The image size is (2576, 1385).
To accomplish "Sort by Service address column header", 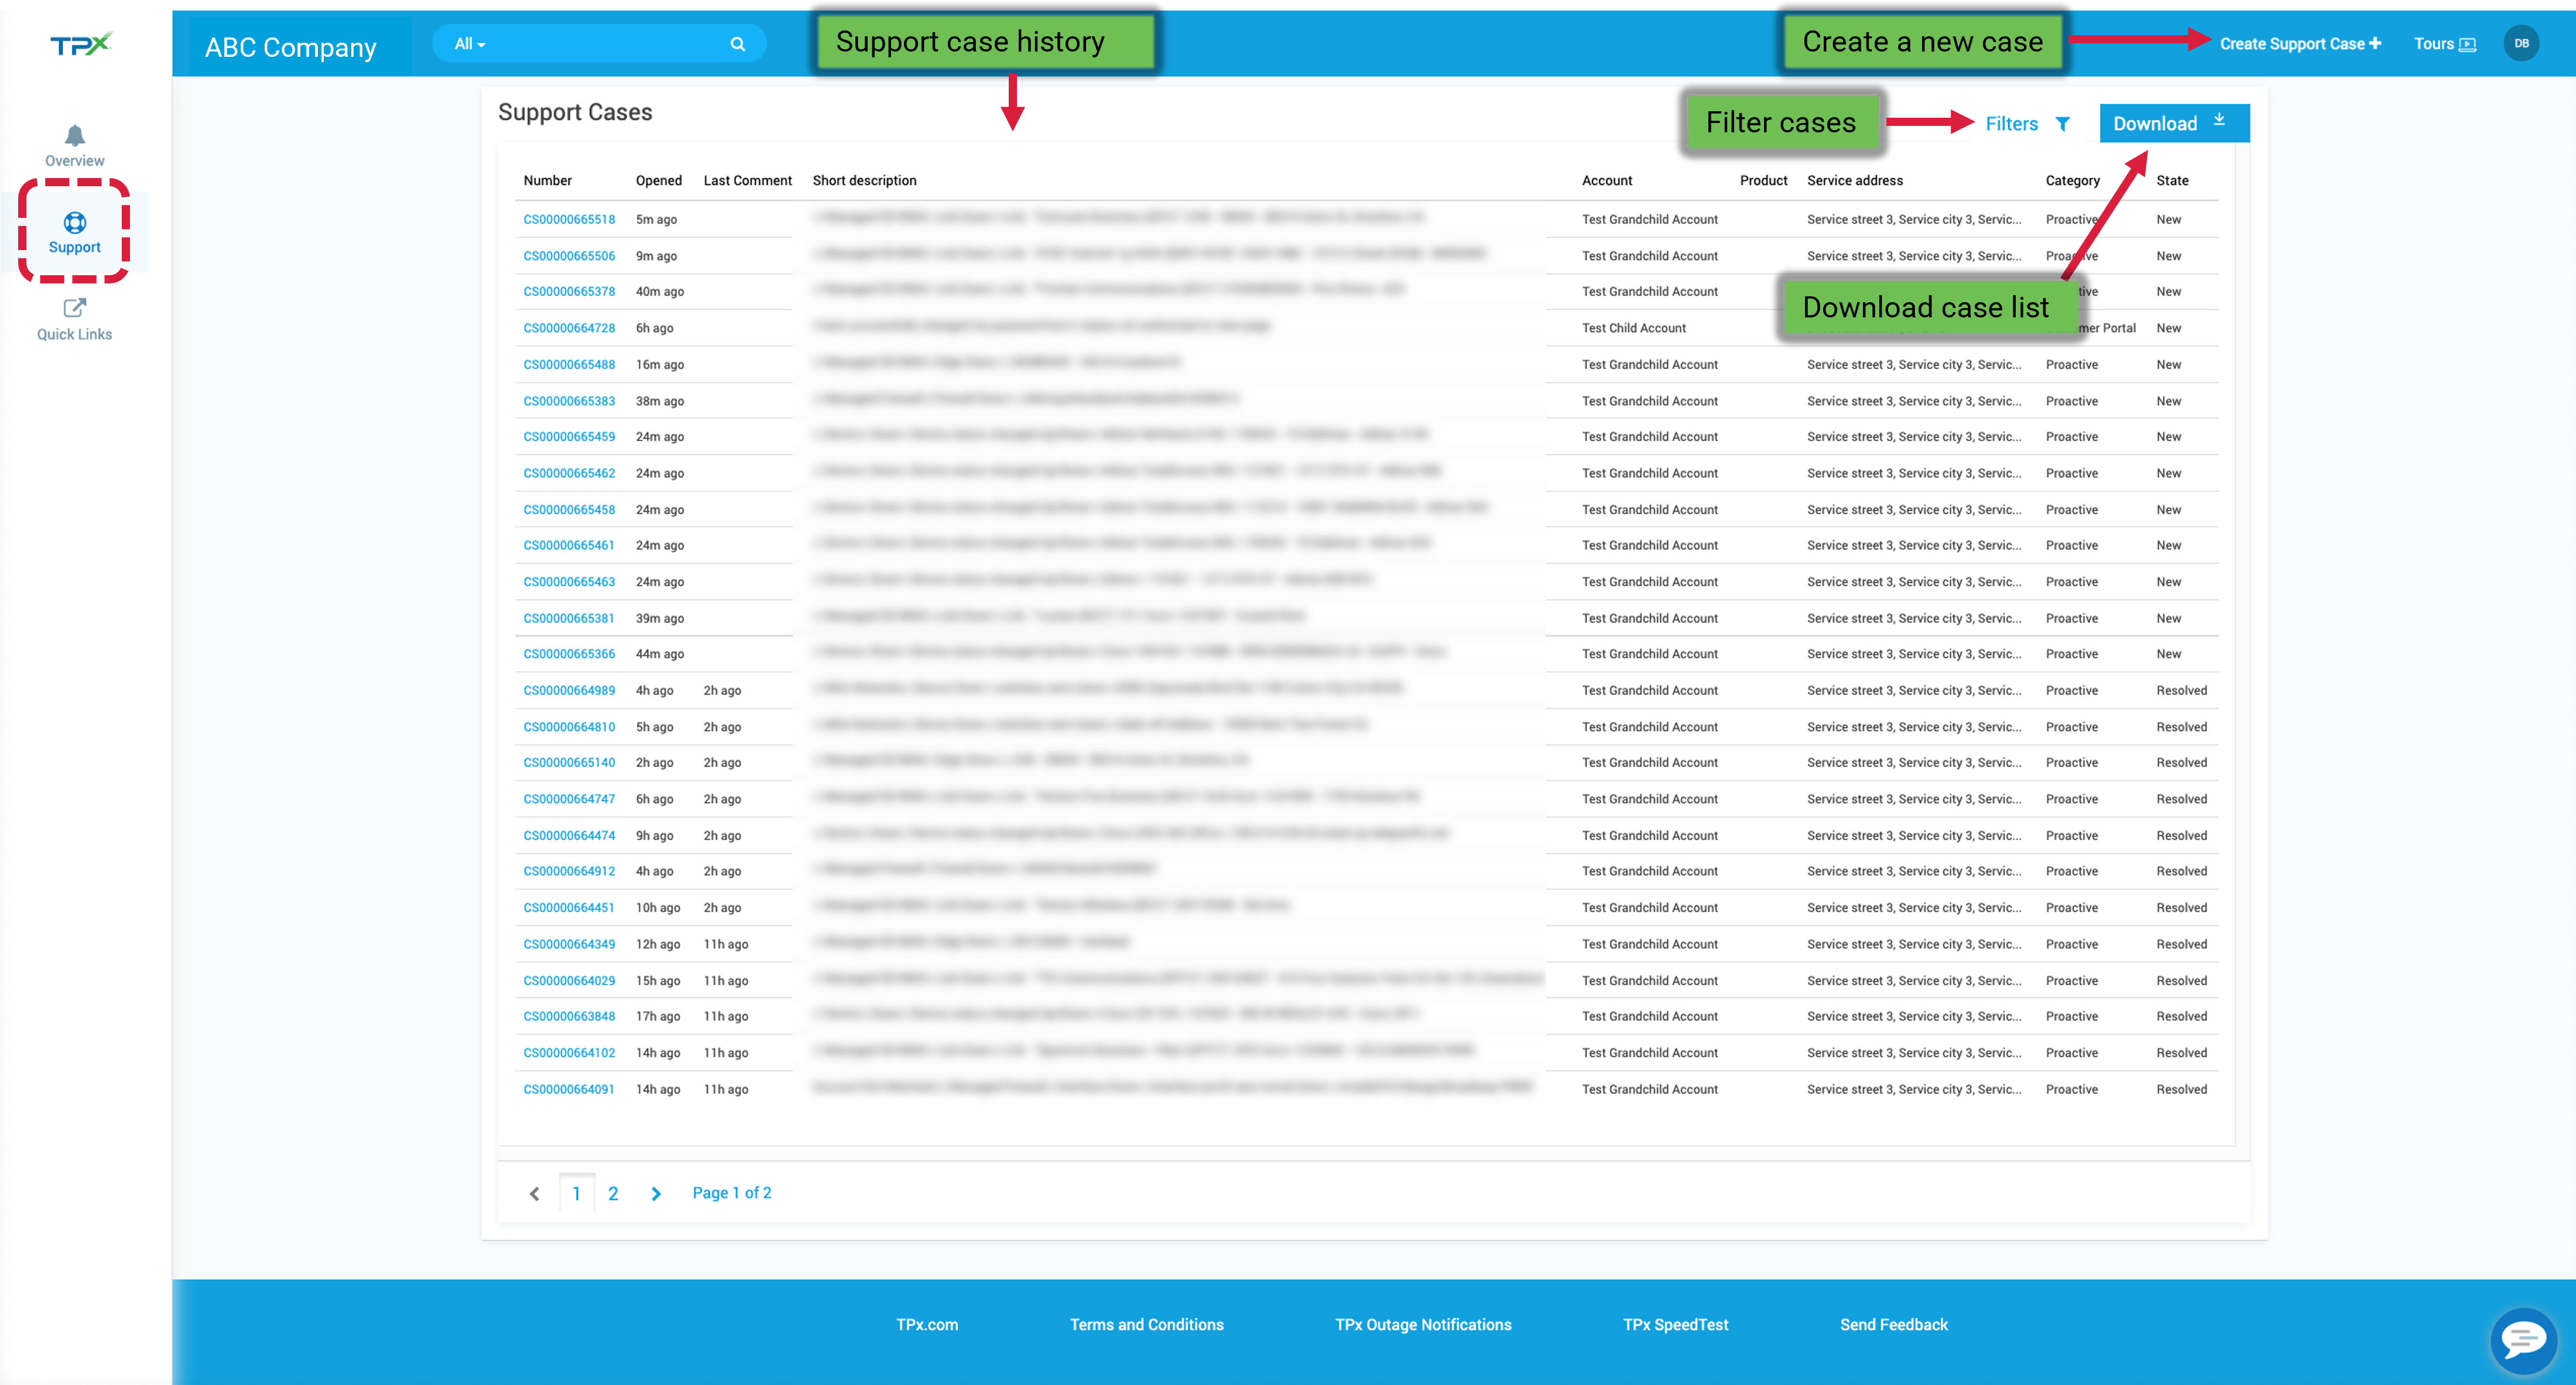I will tap(1855, 181).
